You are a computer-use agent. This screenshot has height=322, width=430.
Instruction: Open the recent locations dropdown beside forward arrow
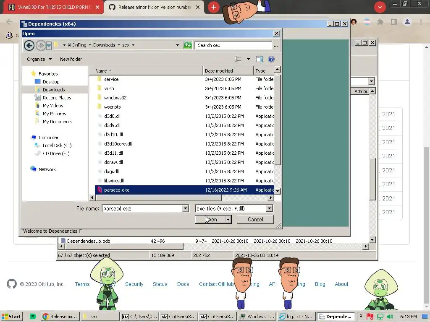[49, 45]
